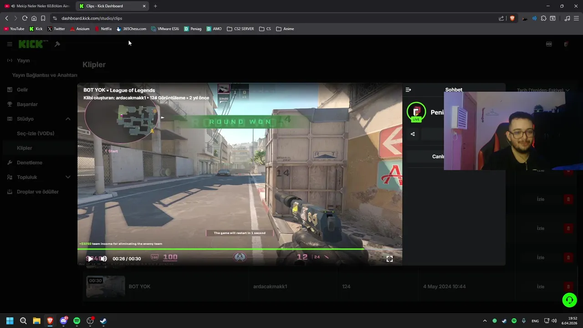
Task: Open the Başarılar sidebar section
Action: [x=27, y=104]
